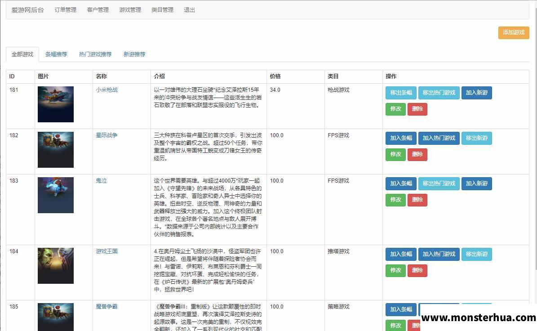Open the 游戏管理 menu

[130, 10]
